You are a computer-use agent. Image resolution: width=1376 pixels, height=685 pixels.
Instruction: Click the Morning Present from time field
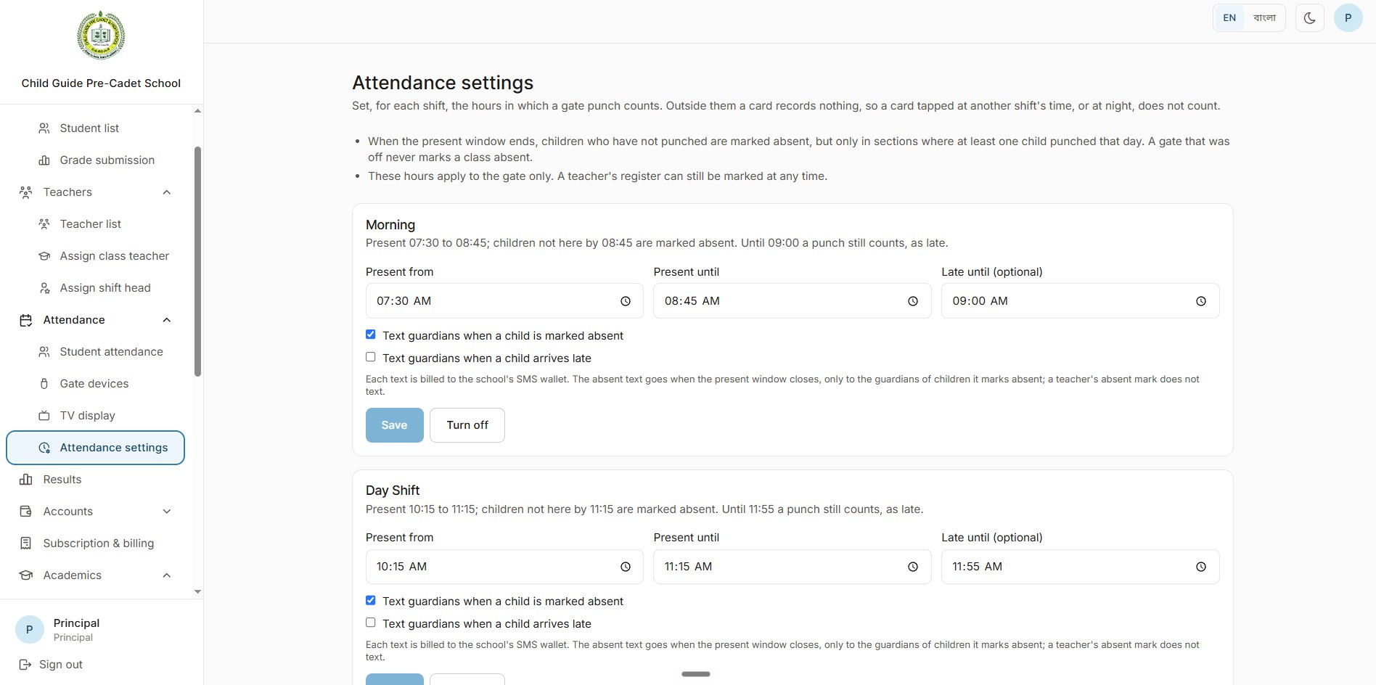click(x=504, y=301)
